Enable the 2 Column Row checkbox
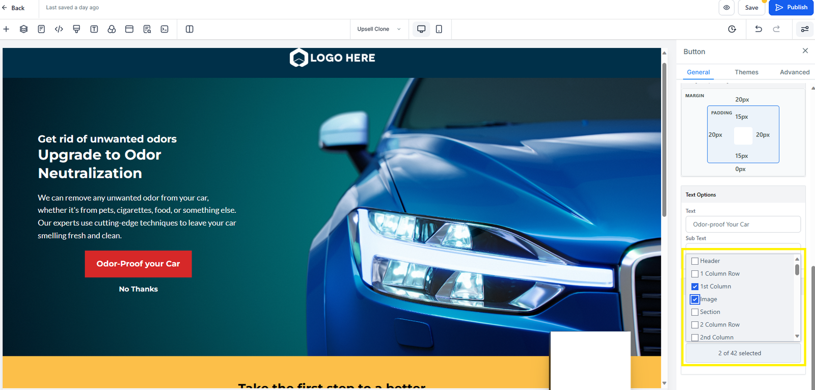 coord(695,325)
